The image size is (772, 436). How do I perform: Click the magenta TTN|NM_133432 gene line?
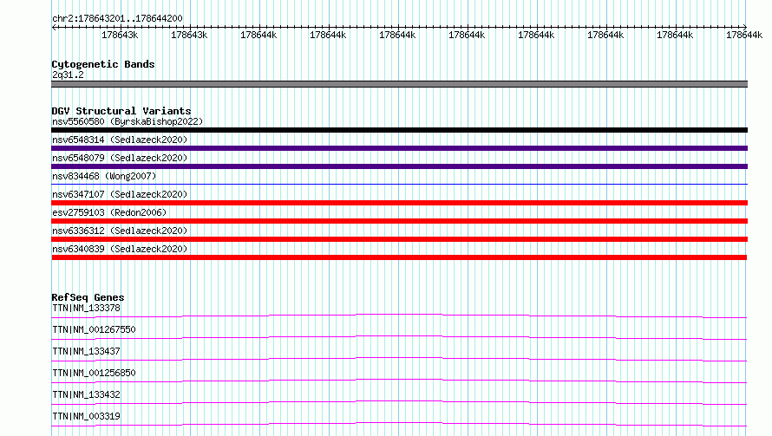click(399, 402)
